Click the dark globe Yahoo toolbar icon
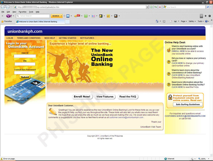 [101, 16]
